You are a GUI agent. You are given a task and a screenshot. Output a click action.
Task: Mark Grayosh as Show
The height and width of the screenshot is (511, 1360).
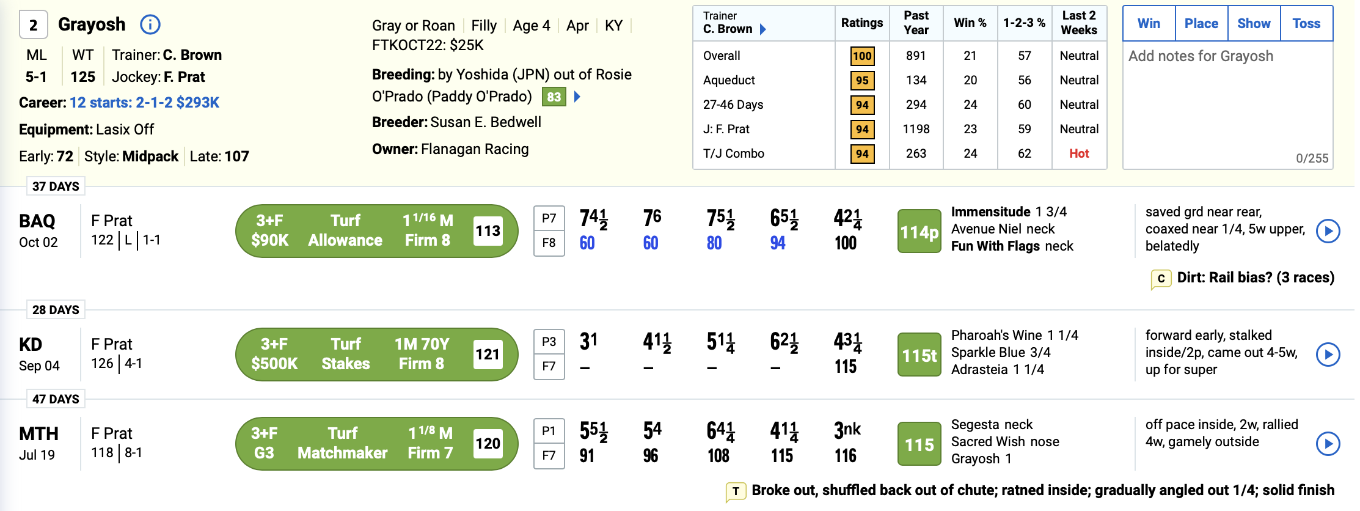[x=1254, y=24]
